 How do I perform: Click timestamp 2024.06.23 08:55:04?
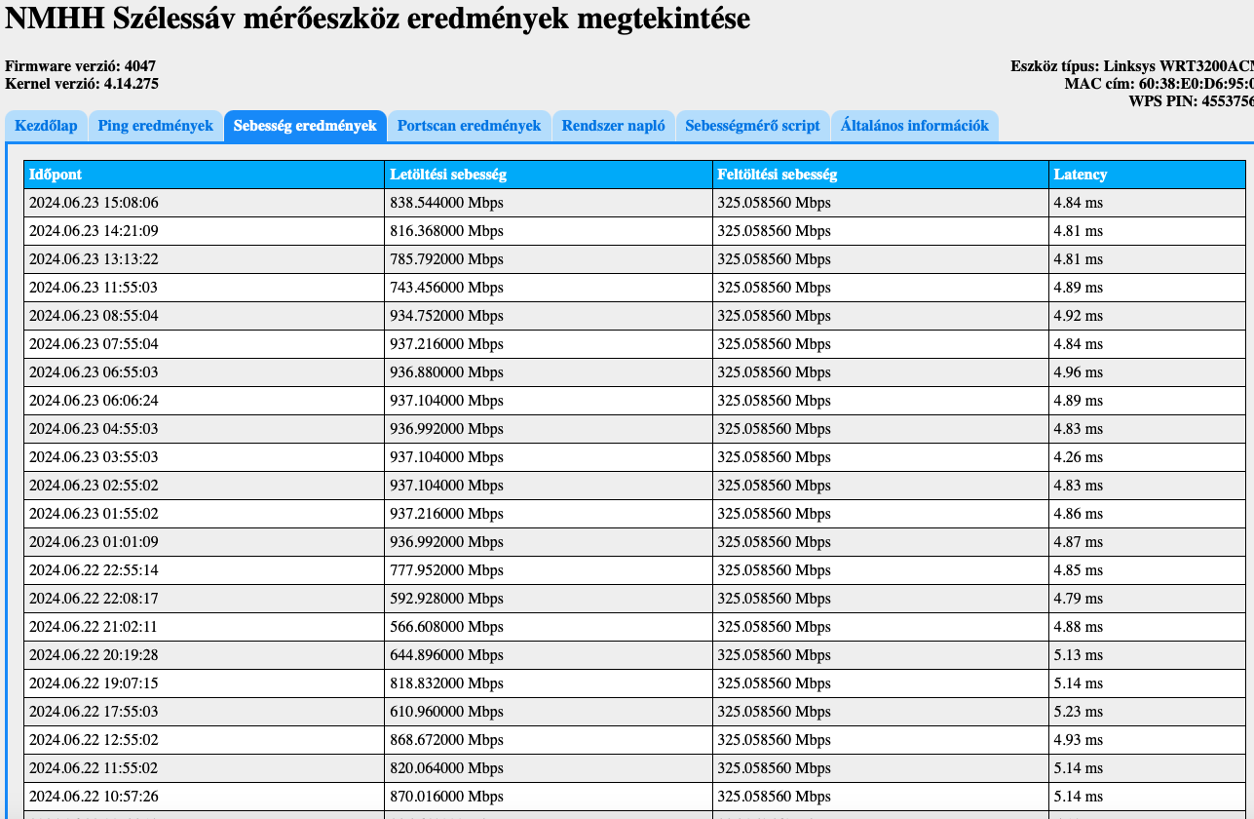pos(94,316)
